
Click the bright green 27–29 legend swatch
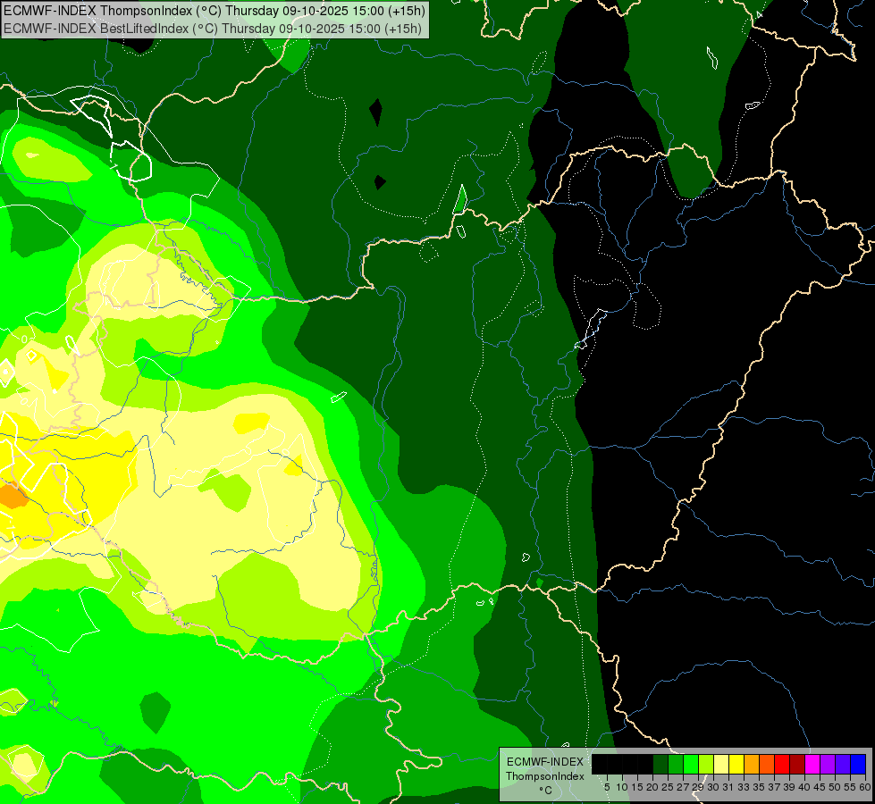691,764
